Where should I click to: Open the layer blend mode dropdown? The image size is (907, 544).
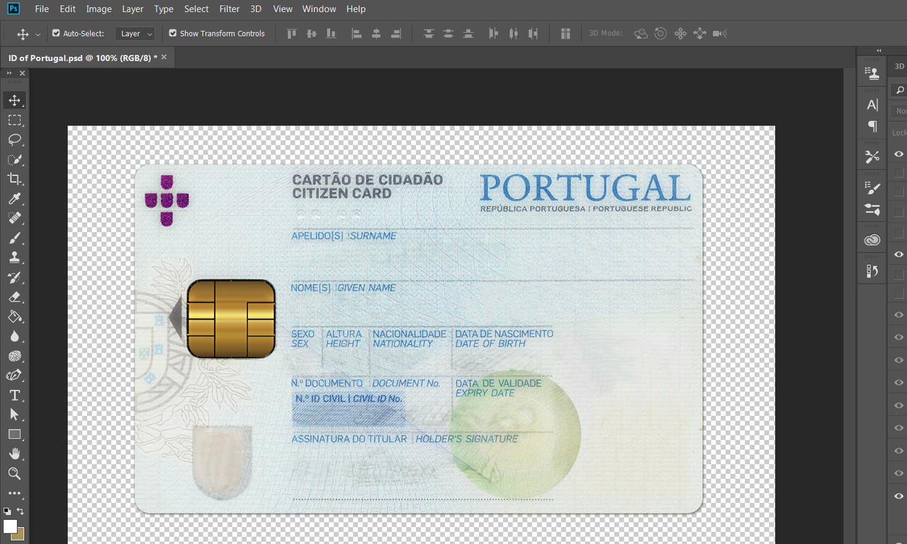[900, 110]
